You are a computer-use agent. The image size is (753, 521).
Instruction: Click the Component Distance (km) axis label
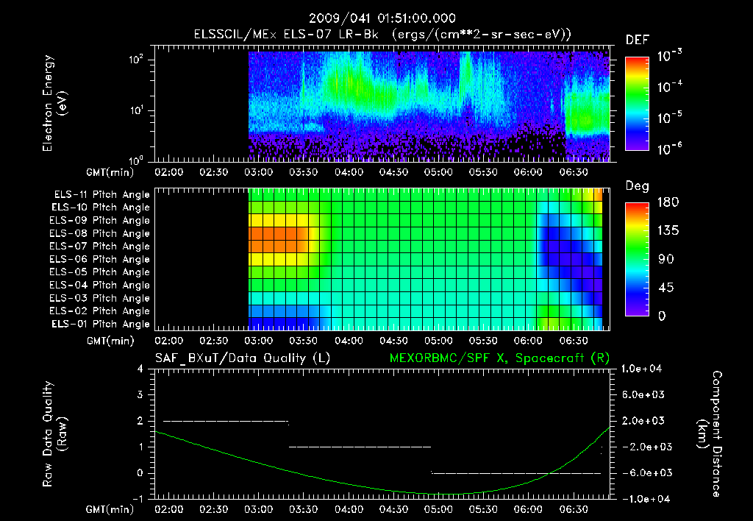click(710, 434)
